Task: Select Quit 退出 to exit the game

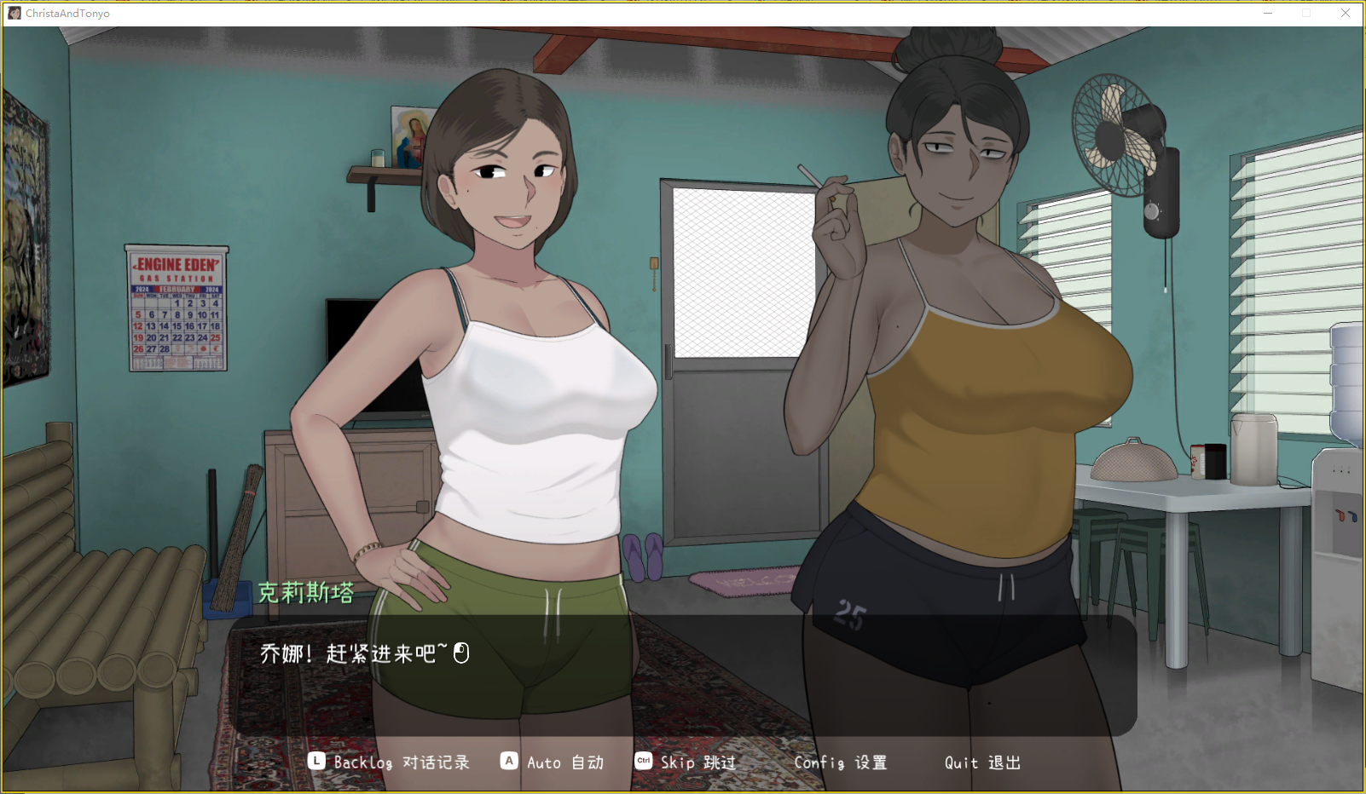Action: click(982, 762)
